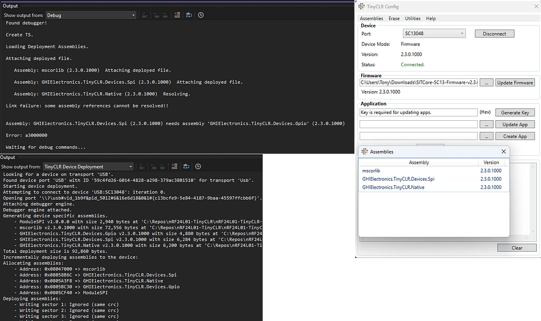The image size is (541, 321).
Task: Go to next message in Output
Action: tap(165, 15)
